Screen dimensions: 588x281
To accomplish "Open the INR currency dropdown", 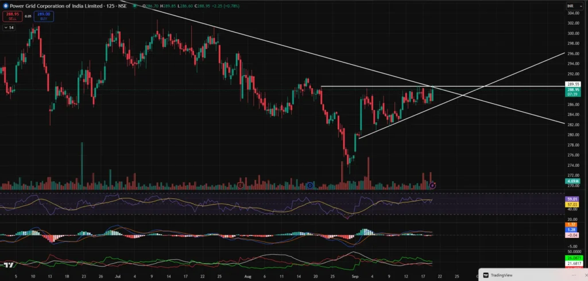I will [571, 6].
